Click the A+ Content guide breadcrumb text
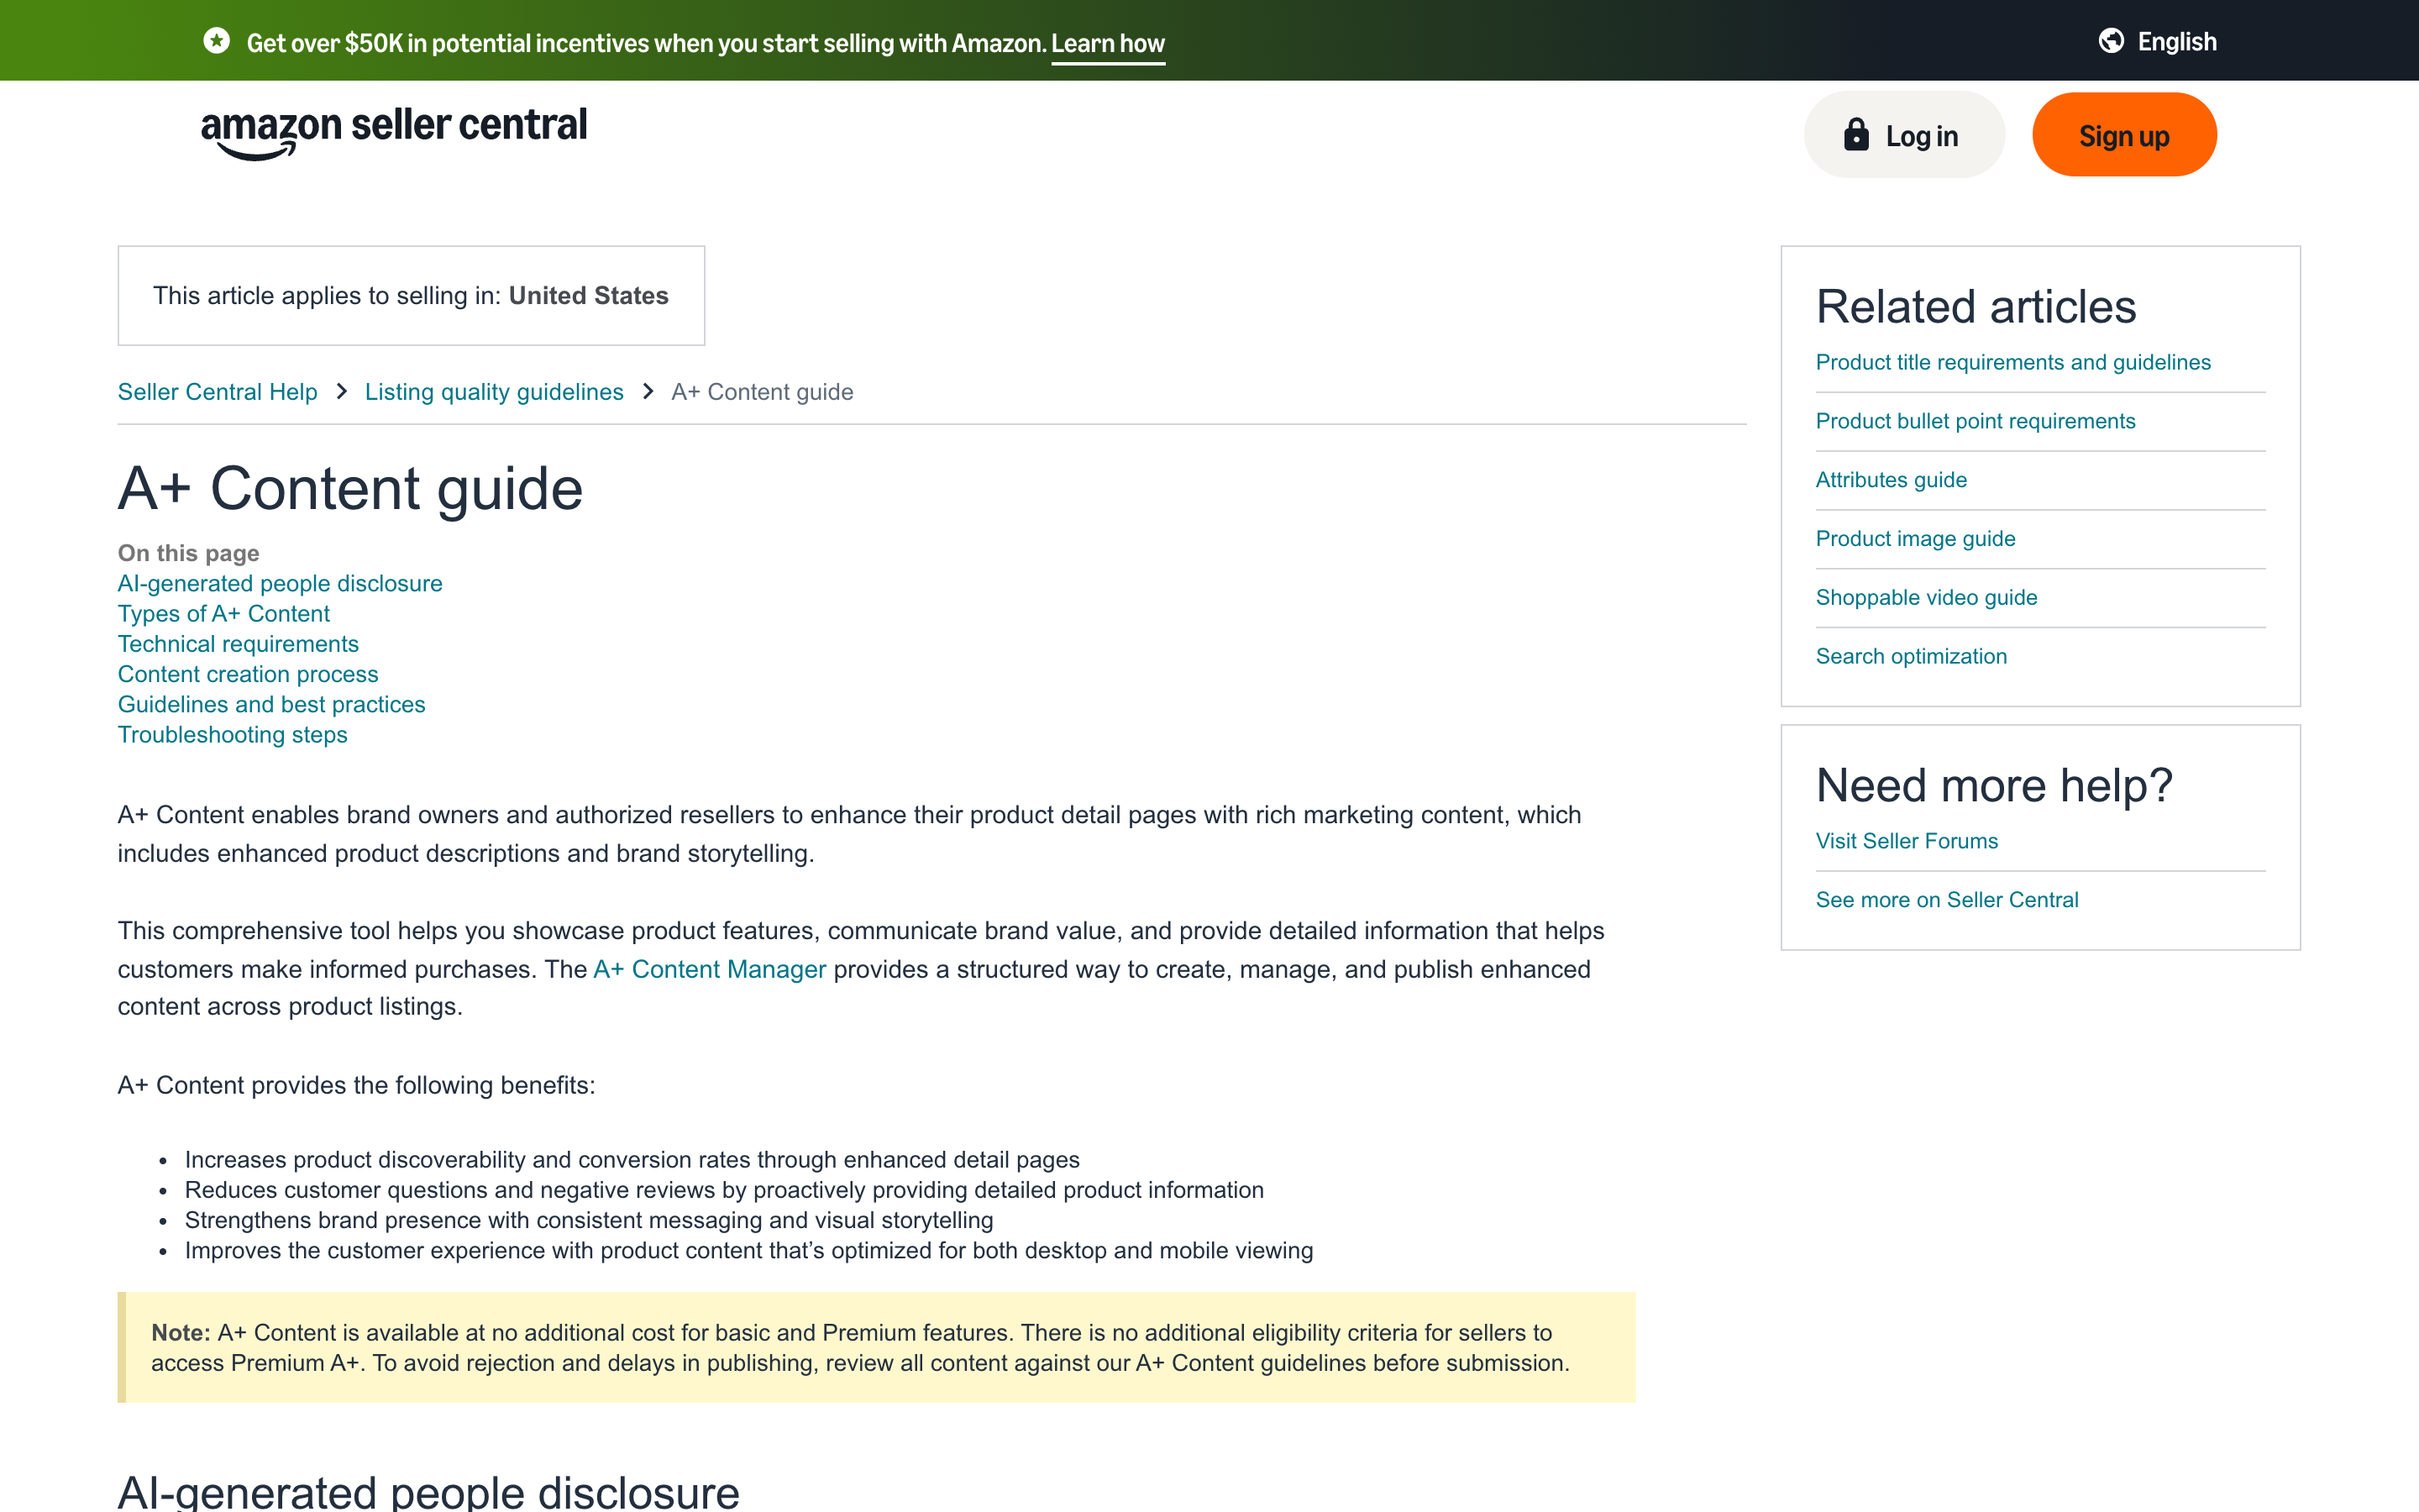The image size is (2419, 1512). point(762,392)
